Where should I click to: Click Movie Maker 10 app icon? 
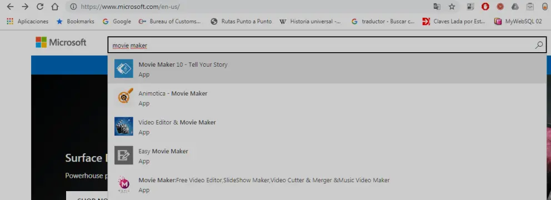pyautogui.click(x=124, y=68)
